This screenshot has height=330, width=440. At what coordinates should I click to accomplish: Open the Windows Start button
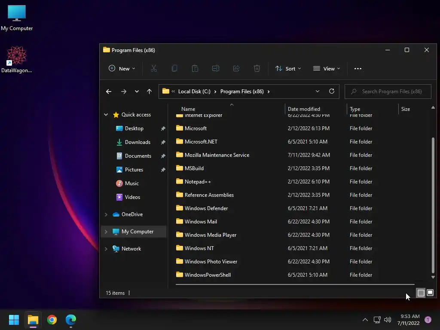click(x=14, y=320)
